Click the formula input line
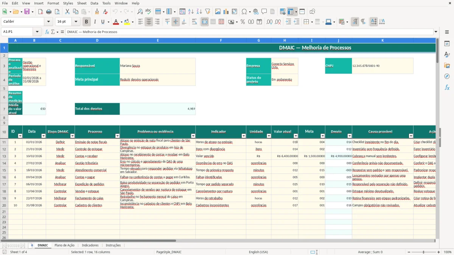The image size is (454, 255). click(x=249, y=32)
